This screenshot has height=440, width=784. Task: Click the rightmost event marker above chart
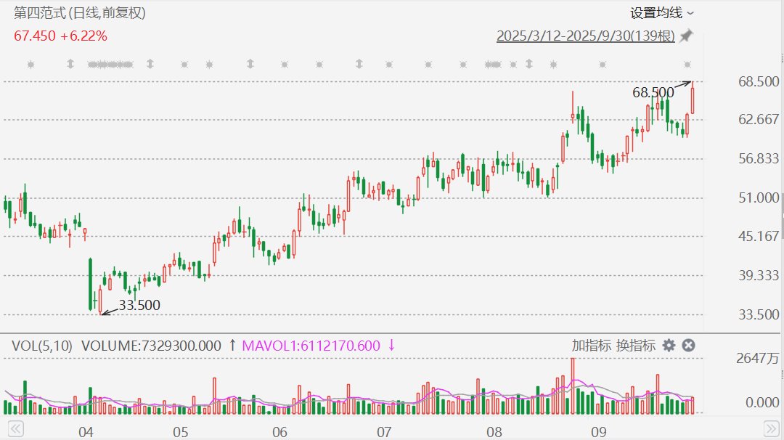coord(687,65)
